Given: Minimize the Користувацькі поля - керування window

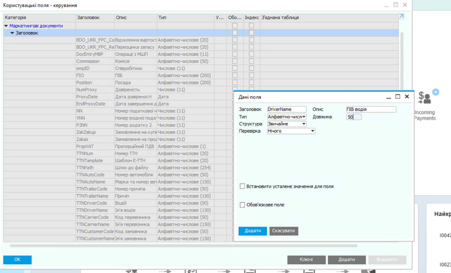Looking at the screenshot, I should (x=387, y=6).
